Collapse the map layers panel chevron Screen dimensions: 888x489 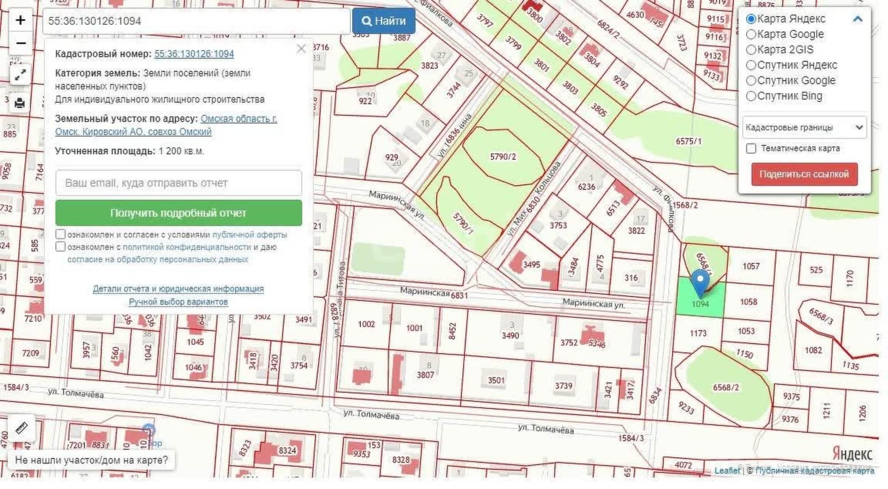[858, 19]
